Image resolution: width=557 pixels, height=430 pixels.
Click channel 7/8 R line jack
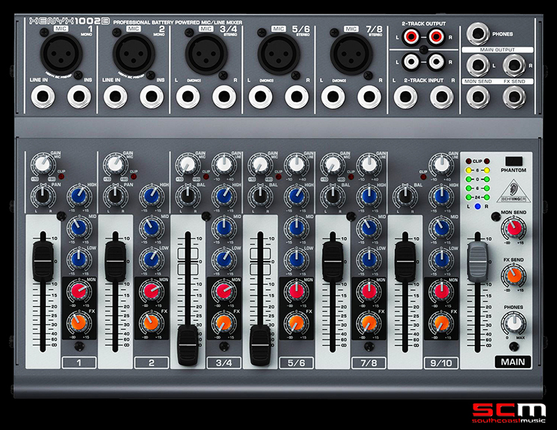pos(369,97)
